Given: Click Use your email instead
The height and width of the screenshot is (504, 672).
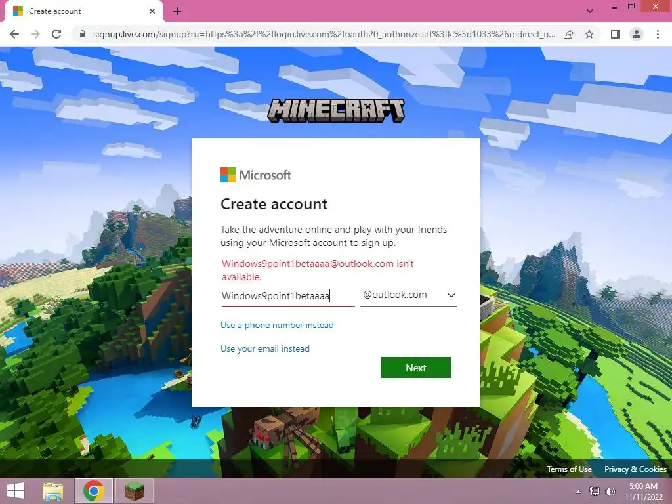Looking at the screenshot, I should coord(265,349).
